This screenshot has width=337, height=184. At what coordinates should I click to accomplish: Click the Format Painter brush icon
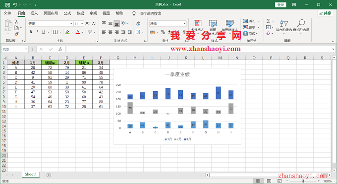tap(16, 34)
